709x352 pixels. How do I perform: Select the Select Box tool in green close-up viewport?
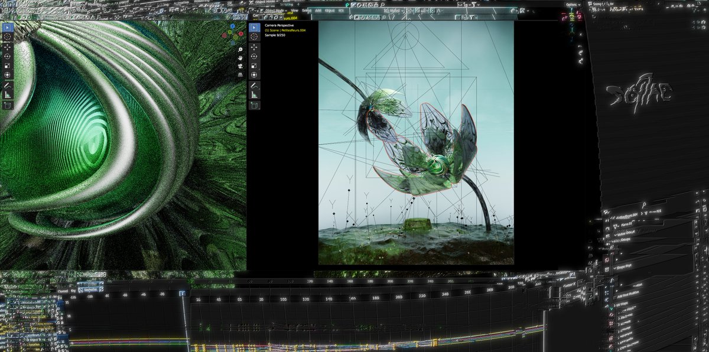6,27
